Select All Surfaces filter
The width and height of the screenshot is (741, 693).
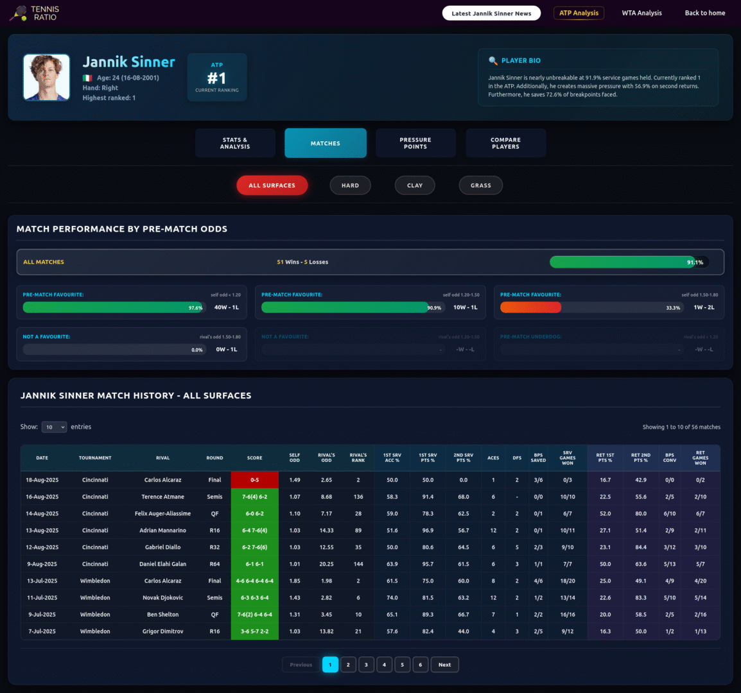[272, 185]
